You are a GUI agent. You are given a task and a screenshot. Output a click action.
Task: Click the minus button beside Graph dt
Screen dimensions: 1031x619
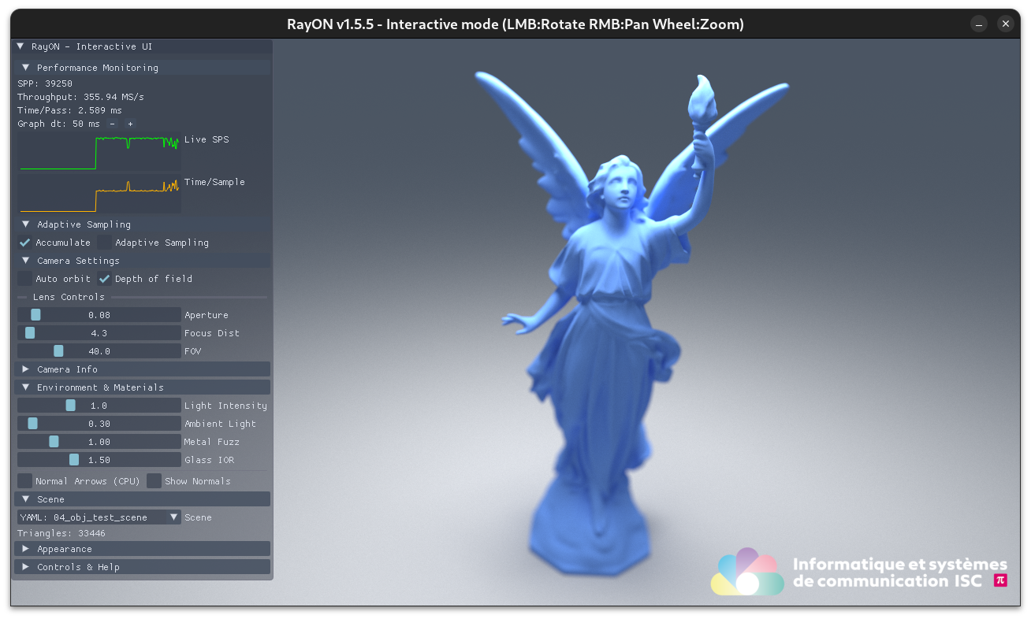[x=112, y=124]
